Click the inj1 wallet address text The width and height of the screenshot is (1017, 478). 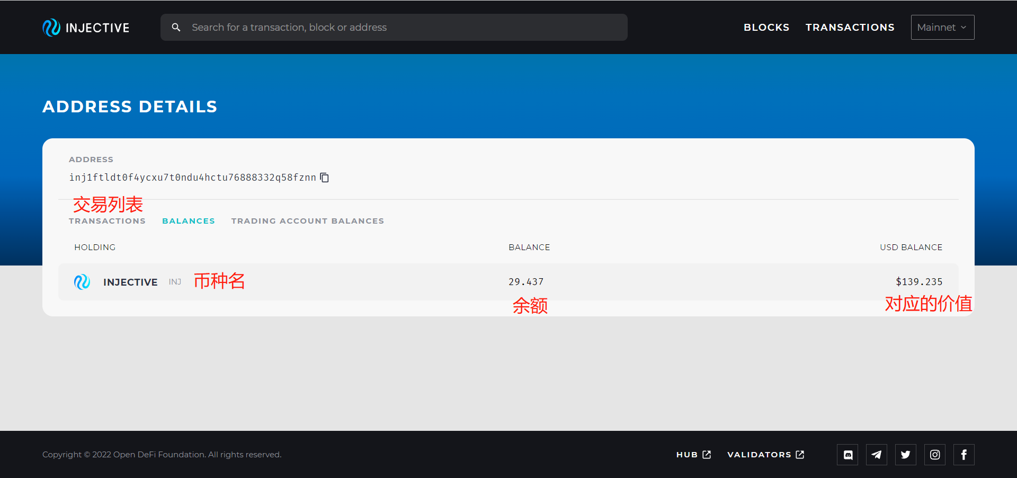[192, 178]
